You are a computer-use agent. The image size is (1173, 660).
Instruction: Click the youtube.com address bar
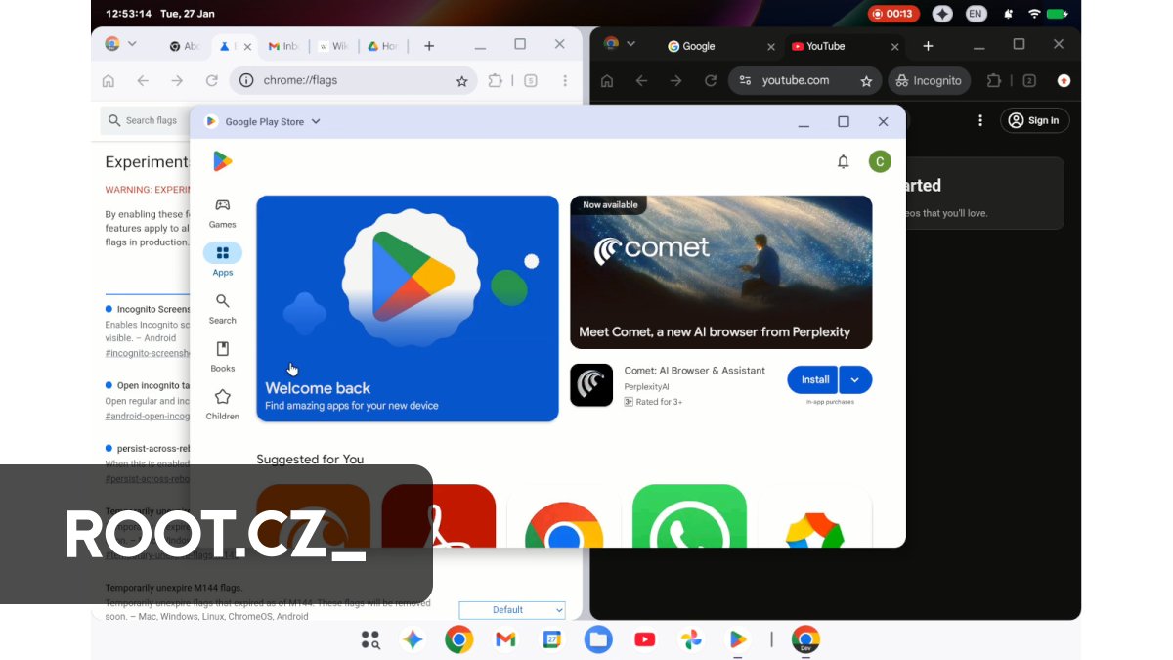(804, 81)
